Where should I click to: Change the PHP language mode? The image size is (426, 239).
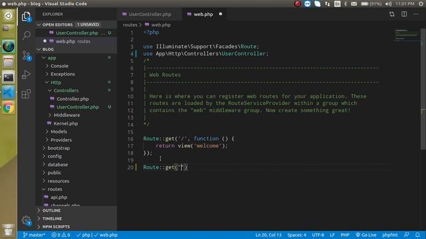pyautogui.click(x=345, y=235)
